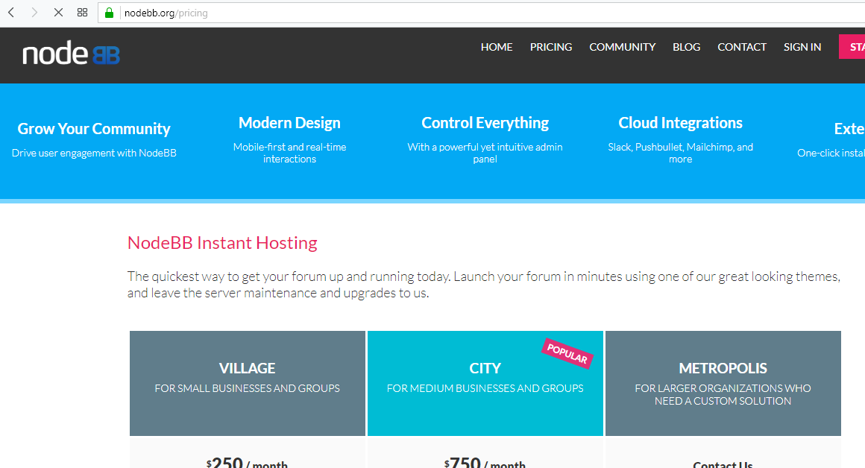This screenshot has width=865, height=468.
Task: Open the speed dial grid icon
Action: click(x=83, y=13)
